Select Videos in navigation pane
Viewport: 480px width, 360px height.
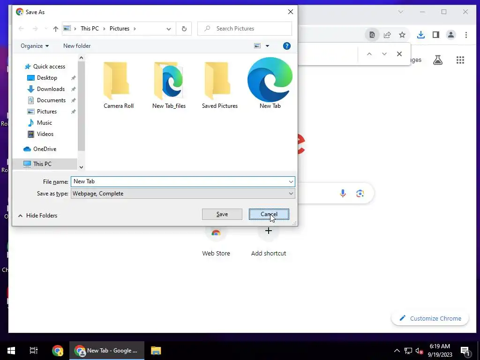pos(45,134)
